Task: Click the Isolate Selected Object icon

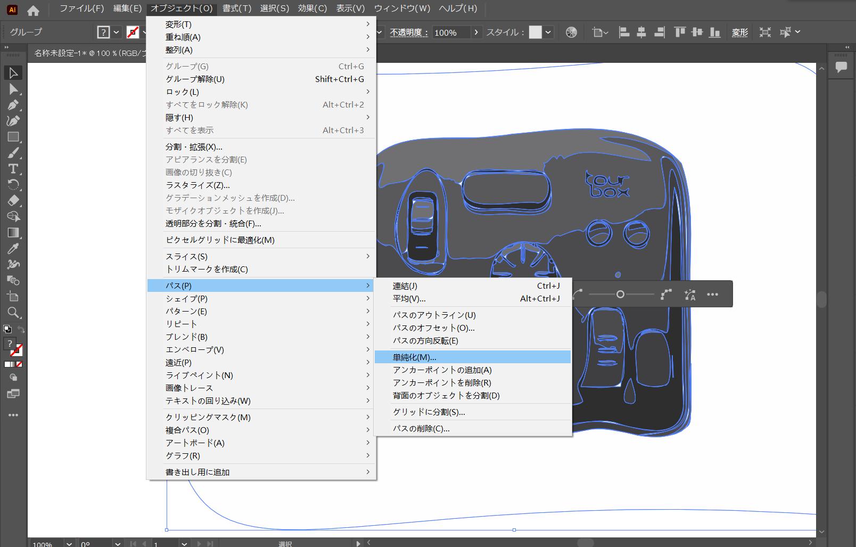Action: pyautogui.click(x=765, y=32)
